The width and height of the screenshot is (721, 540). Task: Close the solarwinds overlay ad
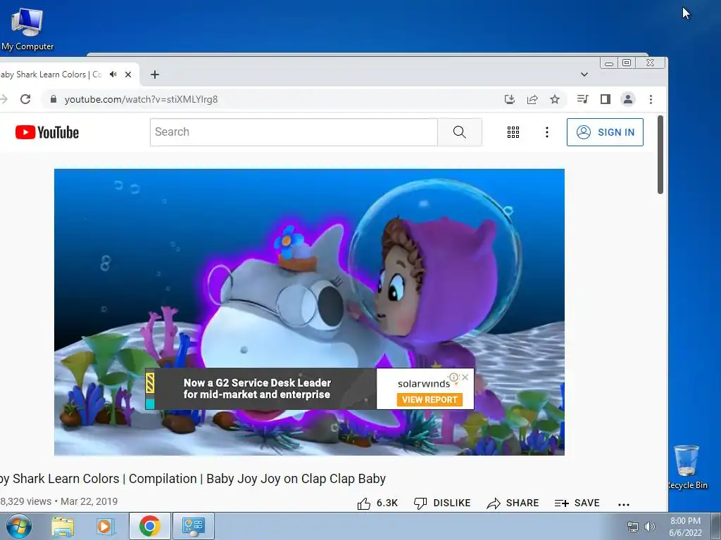tap(465, 377)
